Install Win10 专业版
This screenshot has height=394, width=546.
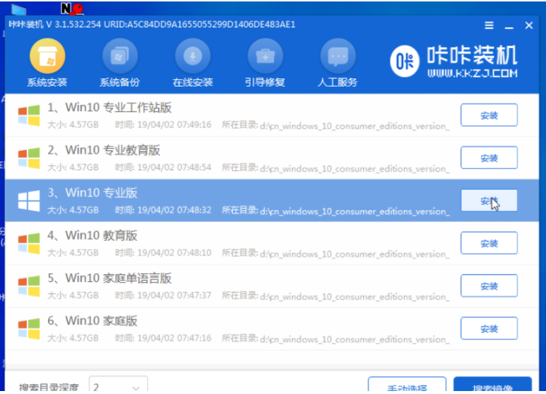click(489, 201)
